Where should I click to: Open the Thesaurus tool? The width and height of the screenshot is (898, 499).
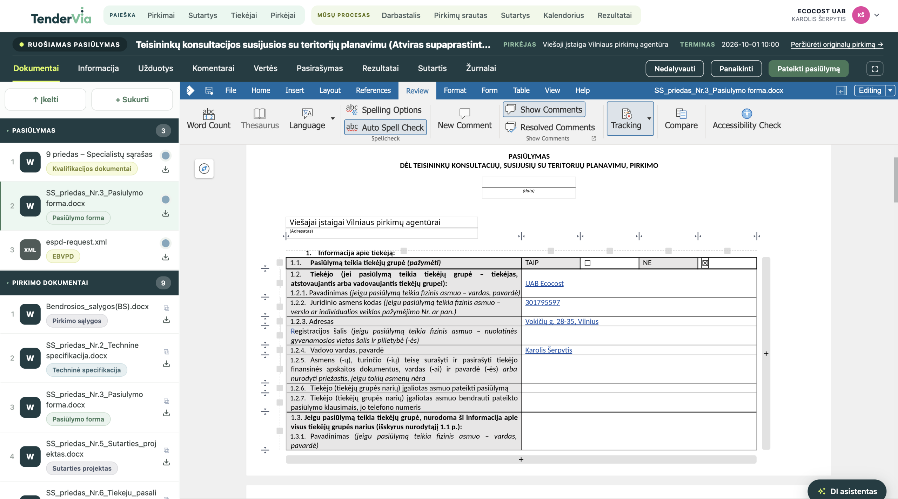(260, 119)
